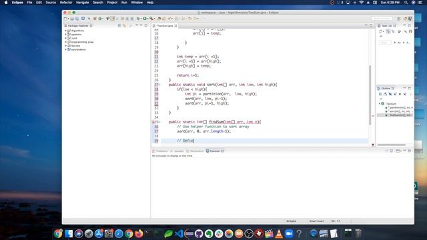This screenshot has width=427, height=240.
Task: Toggle Focus on Workweek in Task List
Action: 400,31
